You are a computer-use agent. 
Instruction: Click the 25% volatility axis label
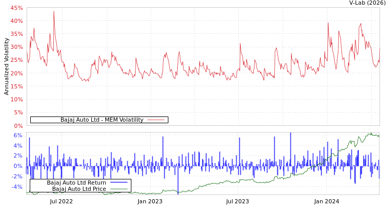pos(16,60)
